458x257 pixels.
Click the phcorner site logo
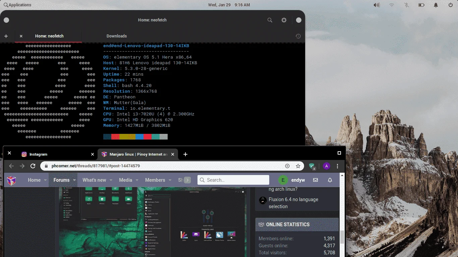pos(11,180)
